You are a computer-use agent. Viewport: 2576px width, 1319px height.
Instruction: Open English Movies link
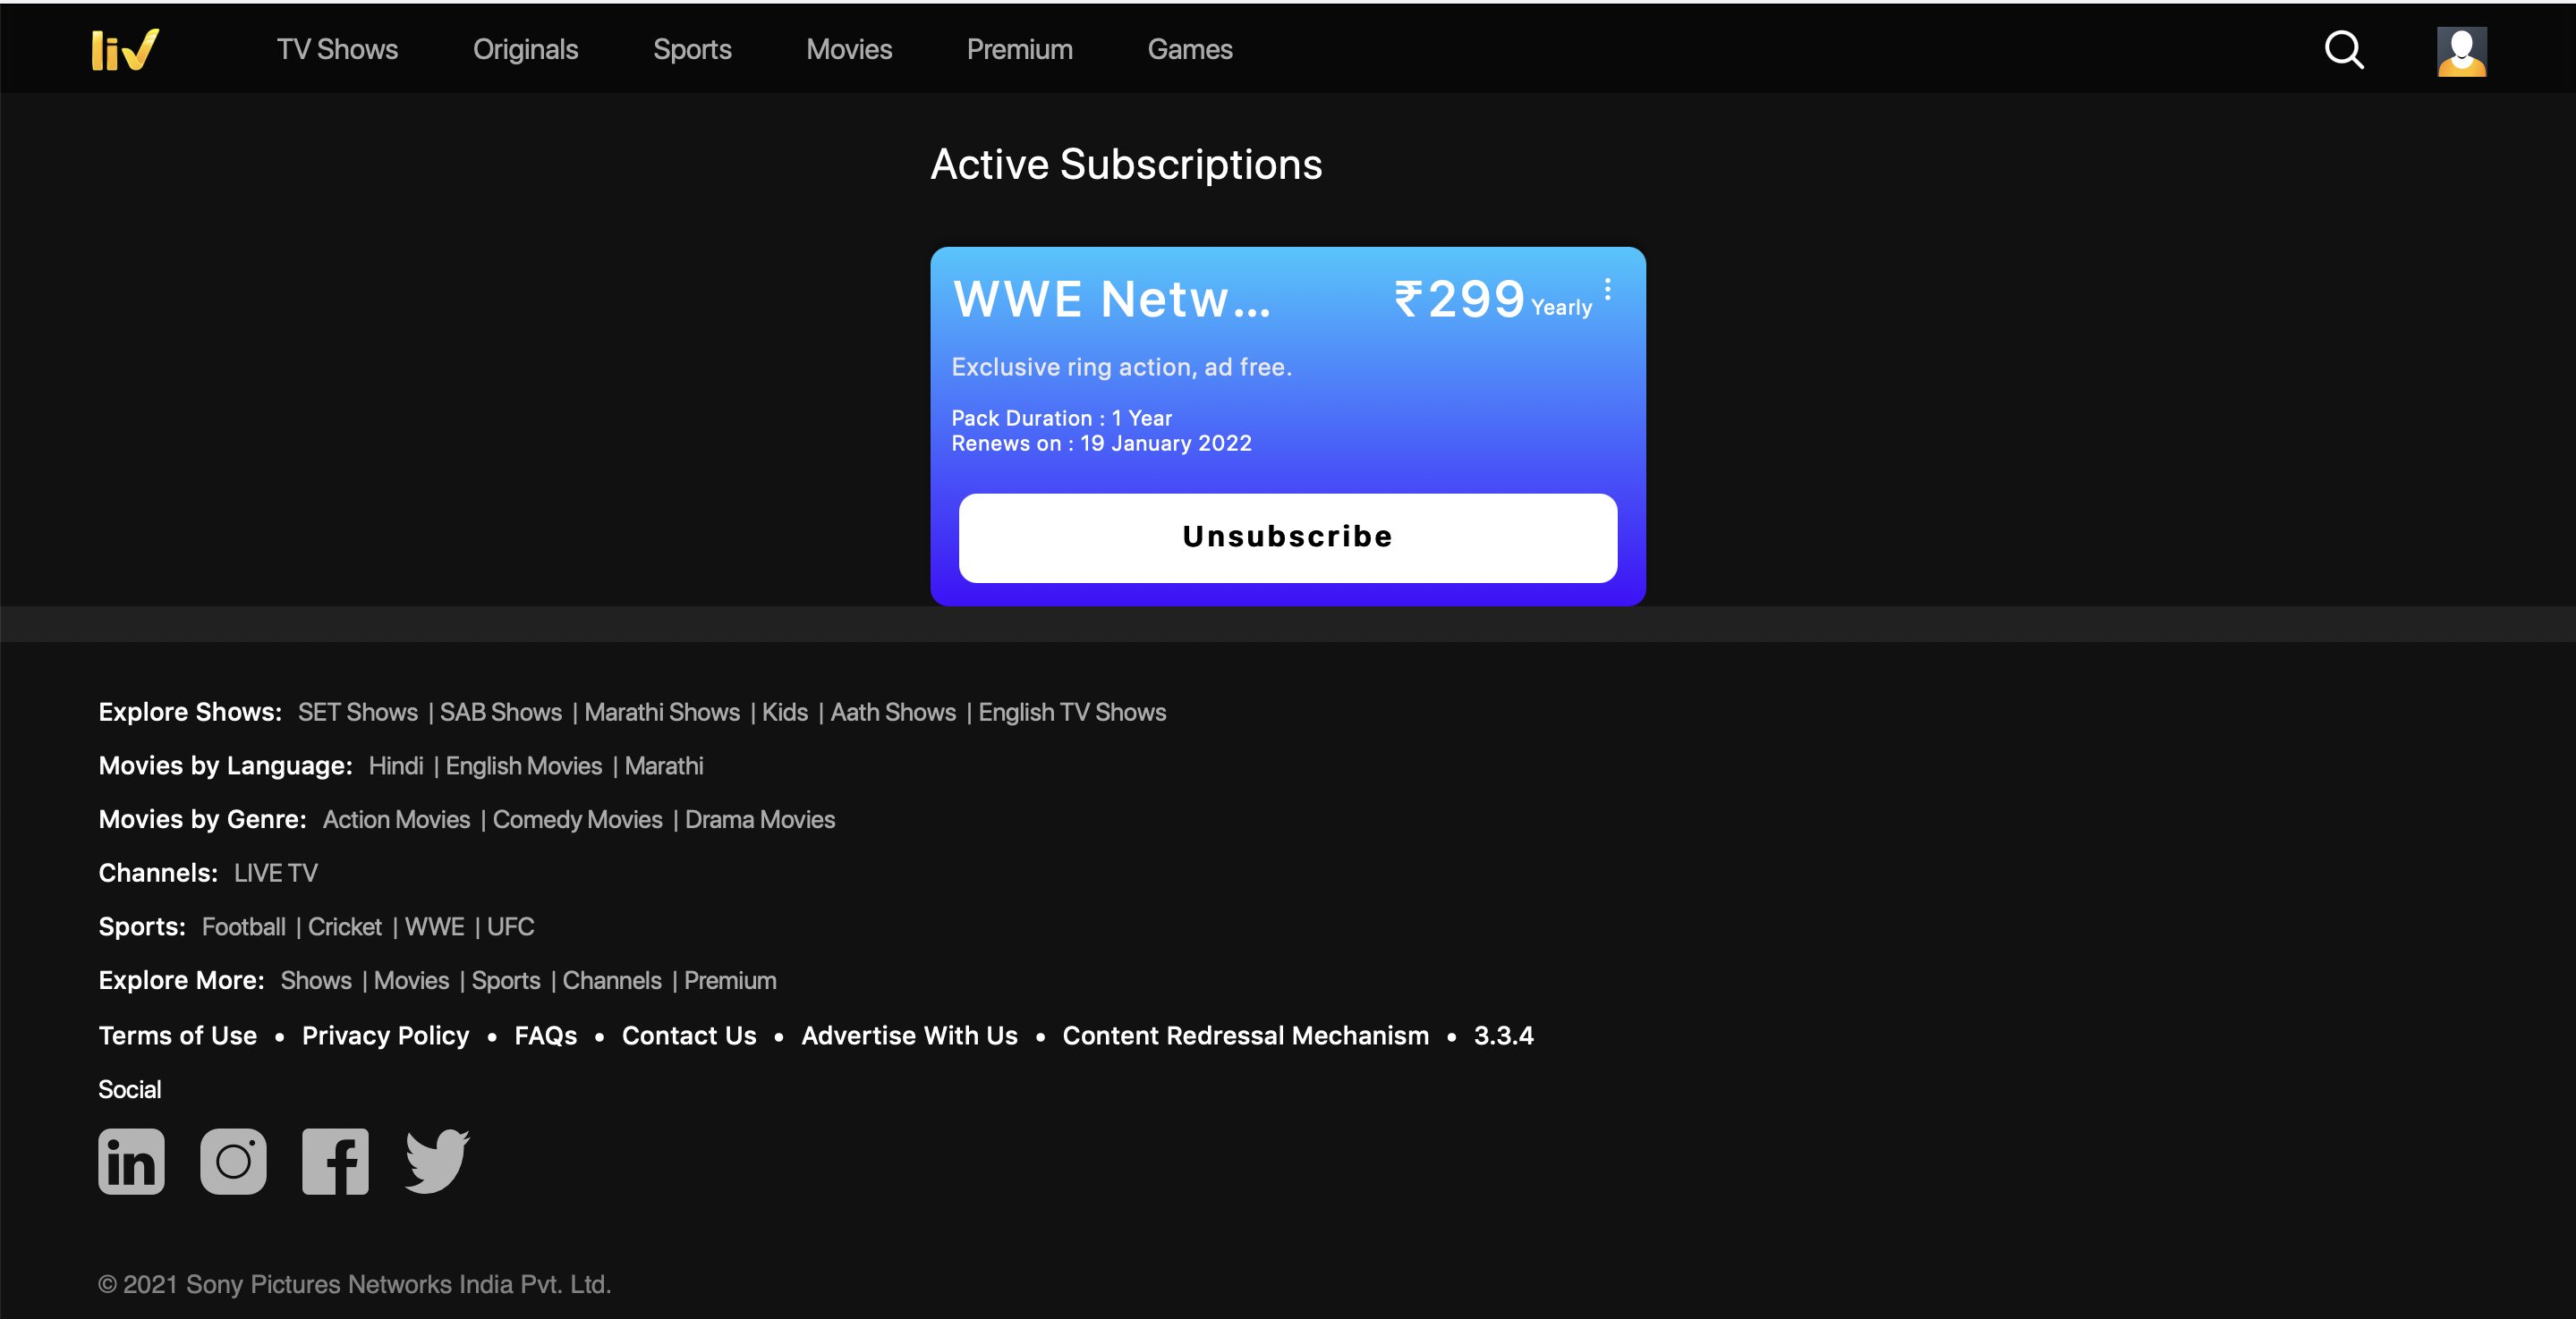pos(524,766)
